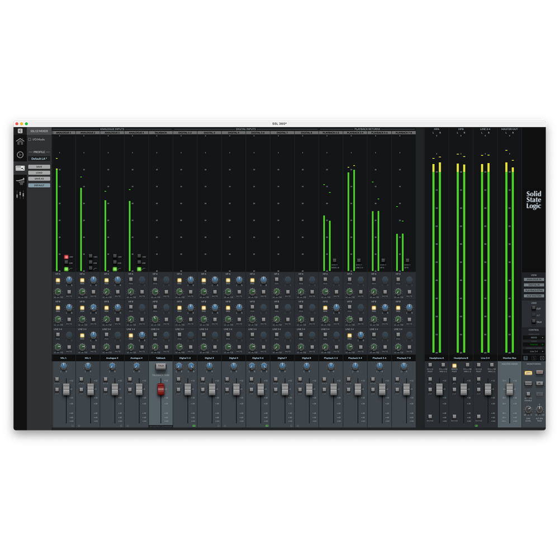Viewport: 559px width, 559px height.
Task: Click the SSL 12 MIXER header tab
Action: (x=39, y=131)
